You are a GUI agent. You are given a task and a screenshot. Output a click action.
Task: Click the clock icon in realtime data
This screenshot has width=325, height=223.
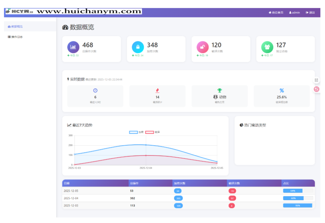pos(95,91)
